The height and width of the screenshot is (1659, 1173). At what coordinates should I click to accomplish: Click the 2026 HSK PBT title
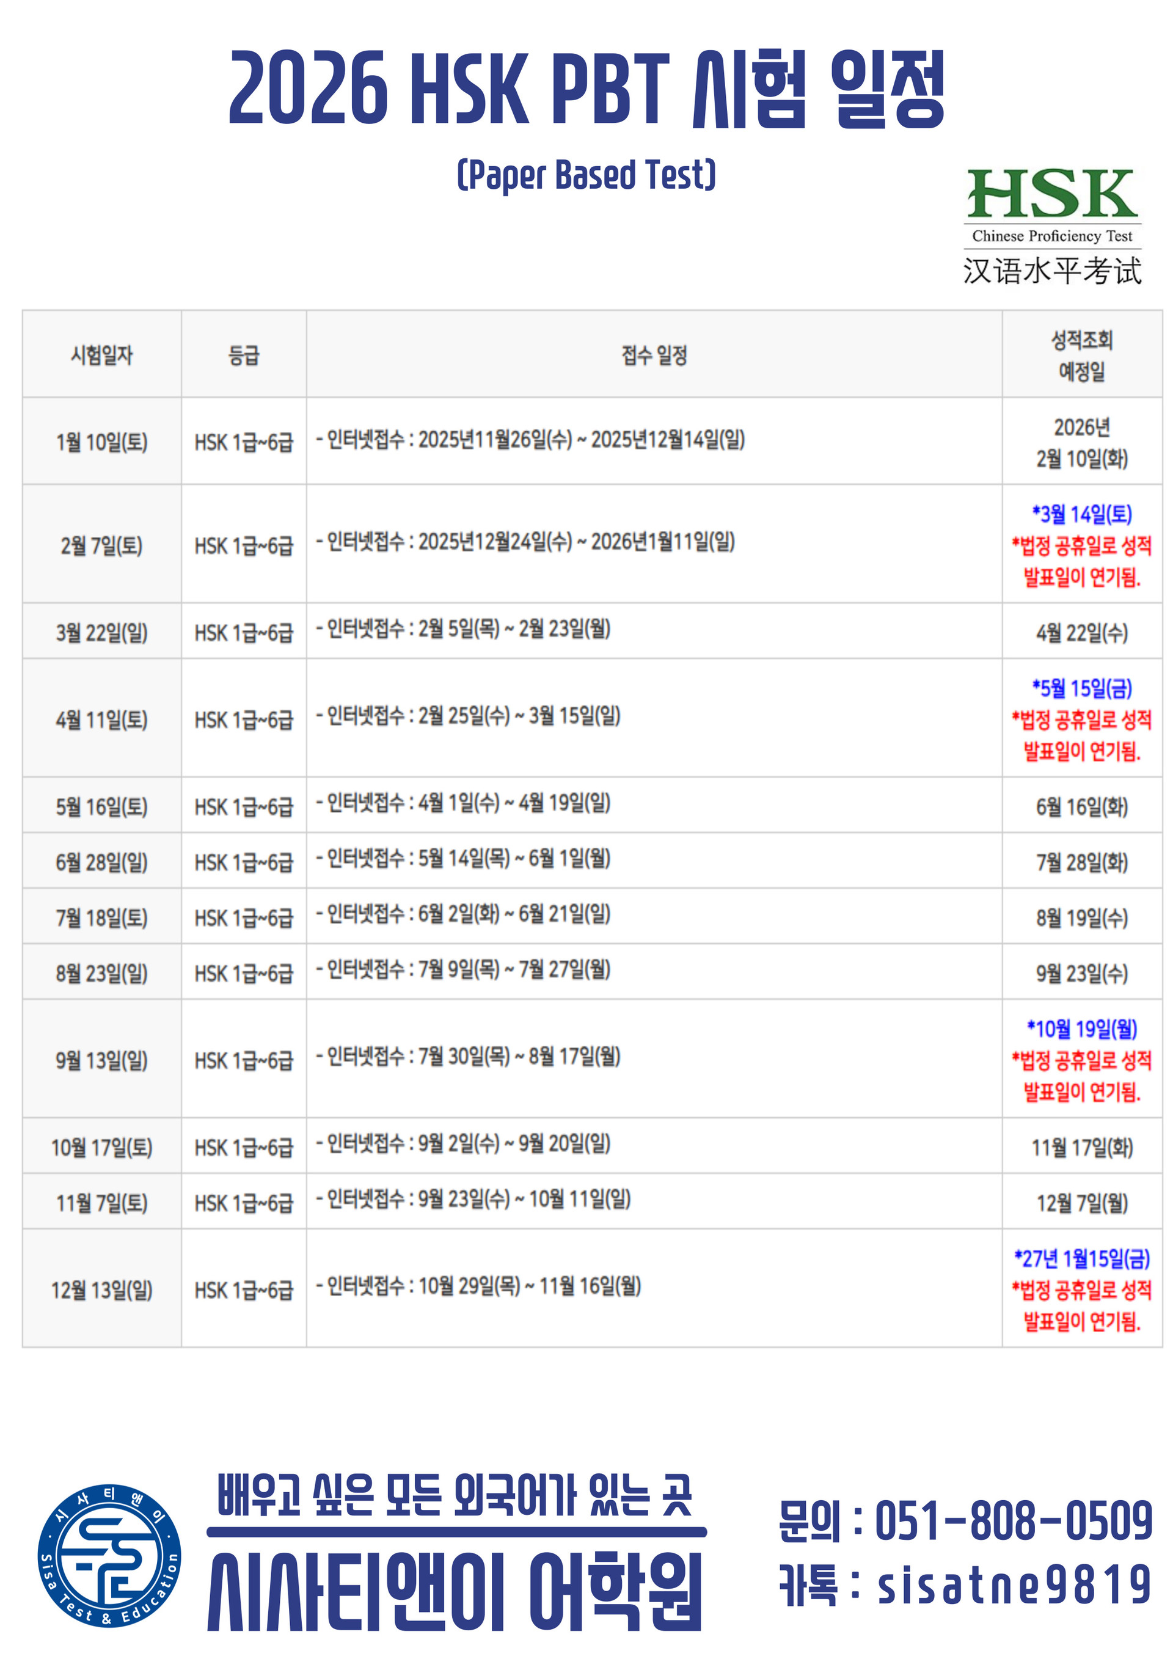[x=586, y=89]
